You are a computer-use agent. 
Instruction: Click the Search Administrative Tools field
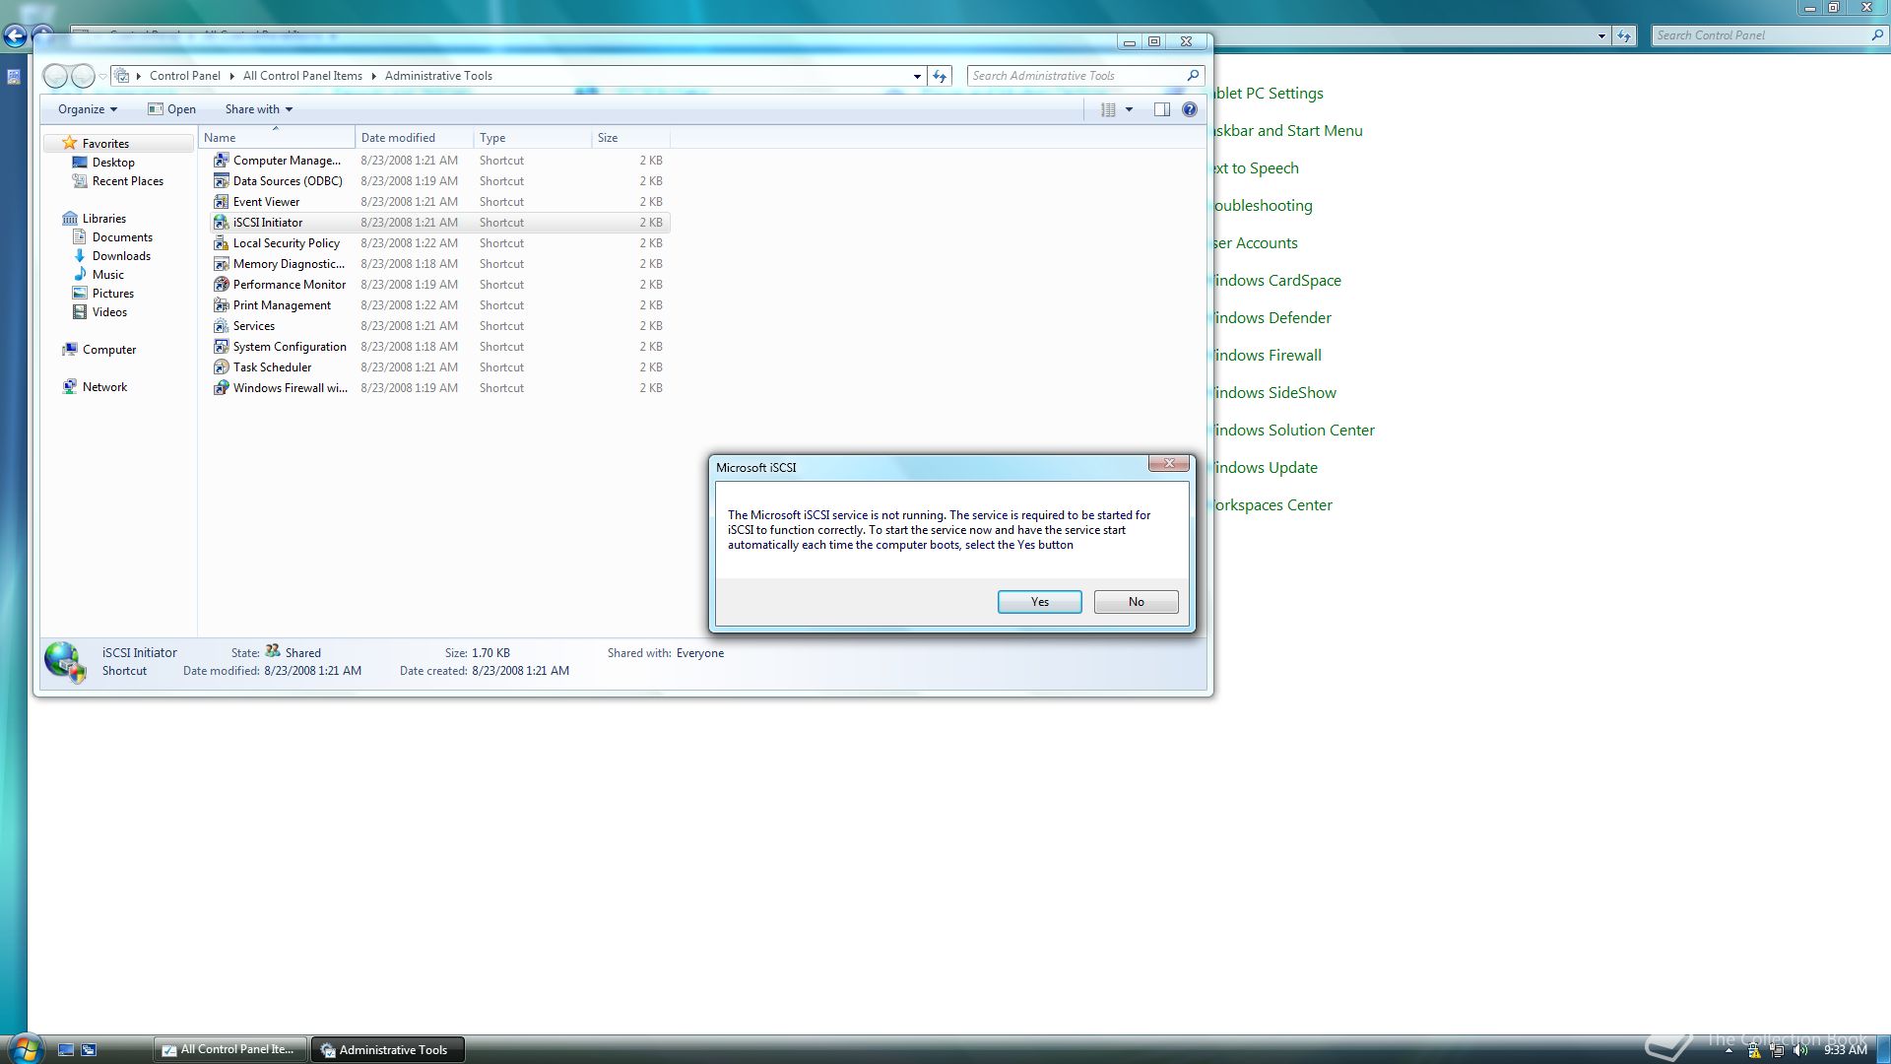tap(1074, 75)
